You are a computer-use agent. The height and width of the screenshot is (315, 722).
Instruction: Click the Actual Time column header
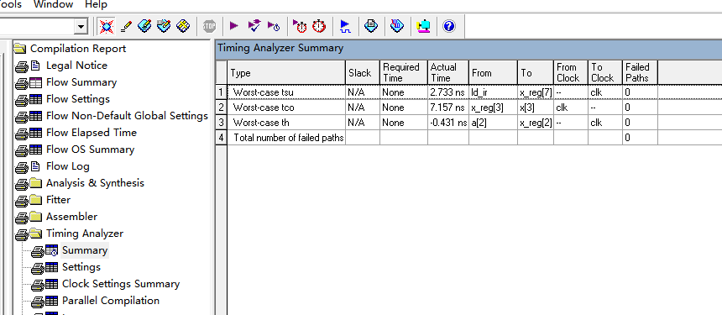(448, 72)
